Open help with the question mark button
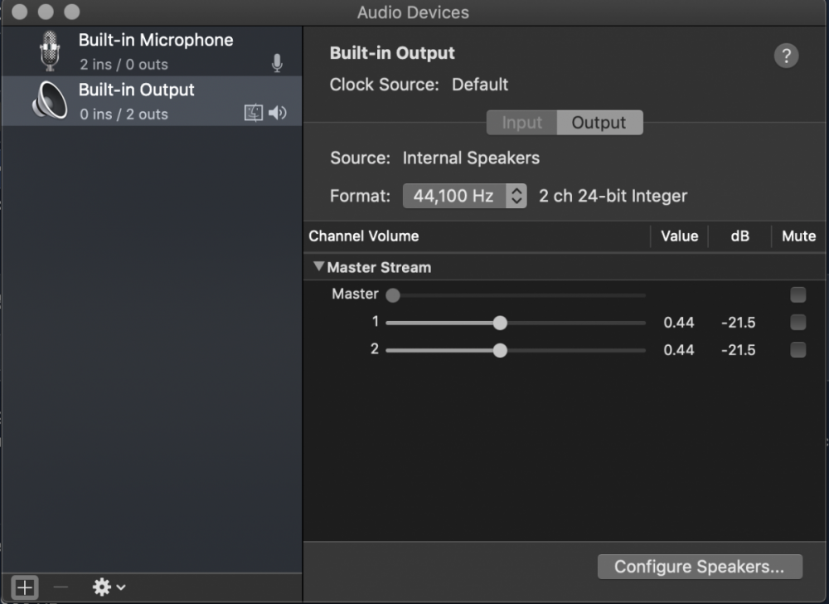 pyautogui.click(x=786, y=56)
